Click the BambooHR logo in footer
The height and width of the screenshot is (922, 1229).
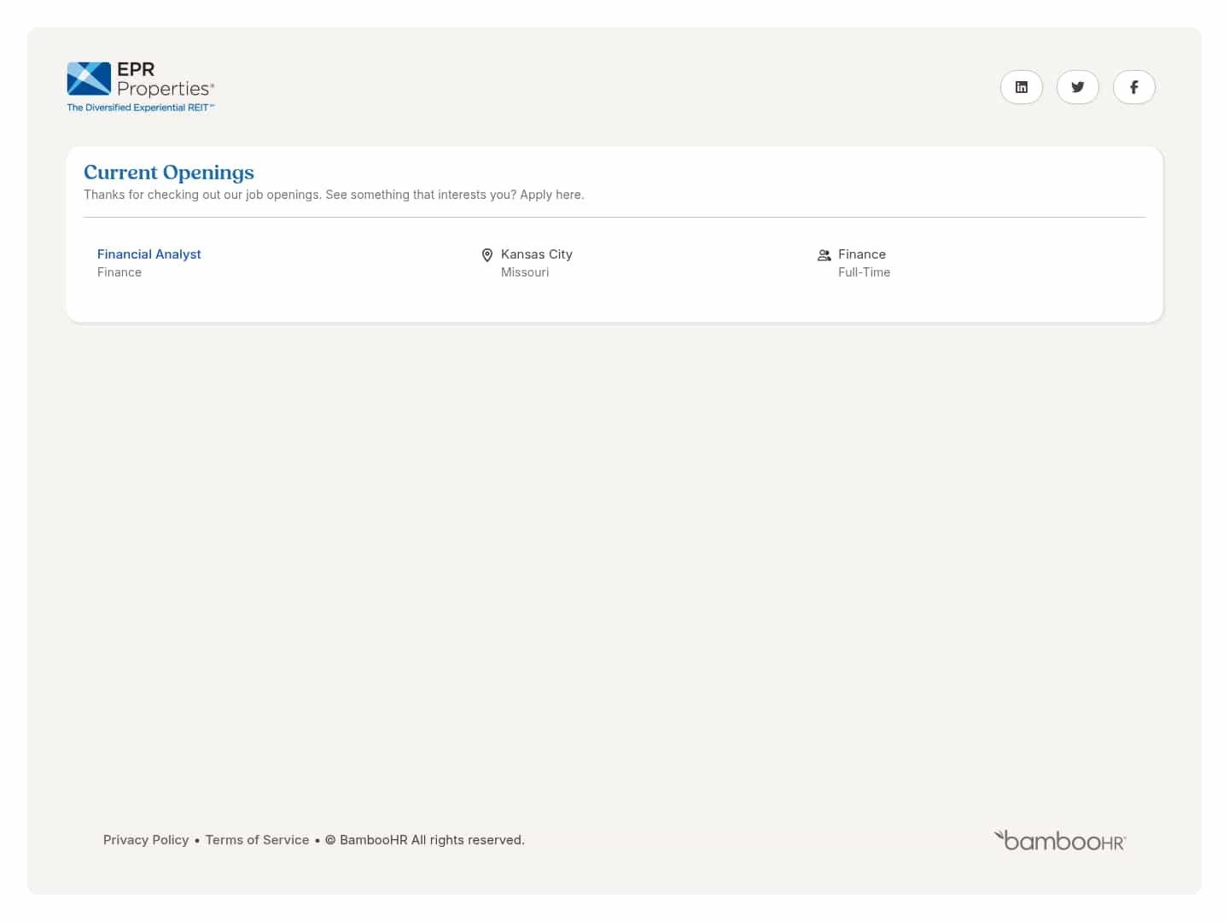pyautogui.click(x=1060, y=840)
